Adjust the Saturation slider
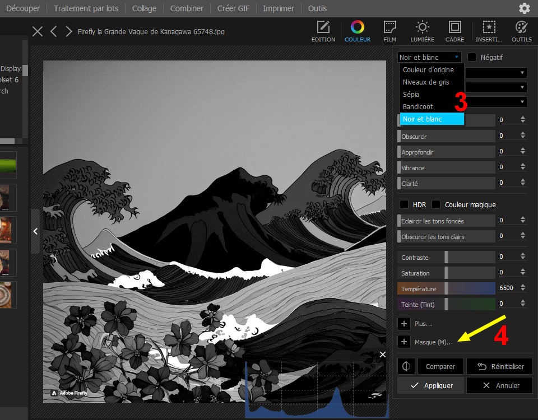Image resolution: width=538 pixels, height=420 pixels. coord(446,273)
